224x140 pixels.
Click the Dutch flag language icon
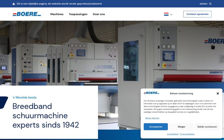point(166,14)
